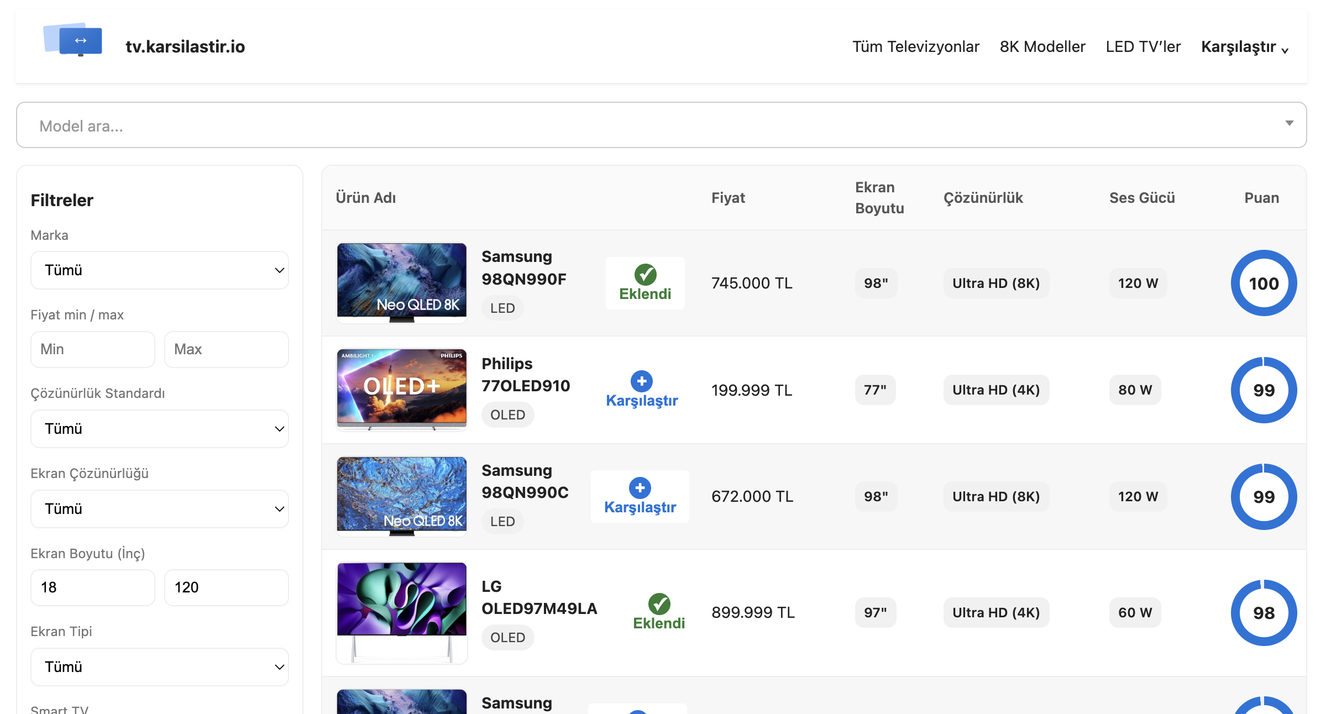Click score circle 98 for LG OLED97M49LA
Image resolution: width=1331 pixels, height=714 pixels.
(x=1263, y=612)
